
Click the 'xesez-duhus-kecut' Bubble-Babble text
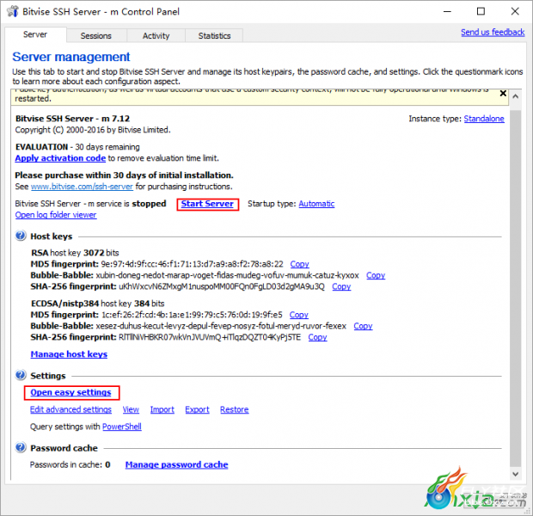pyautogui.click(x=221, y=326)
